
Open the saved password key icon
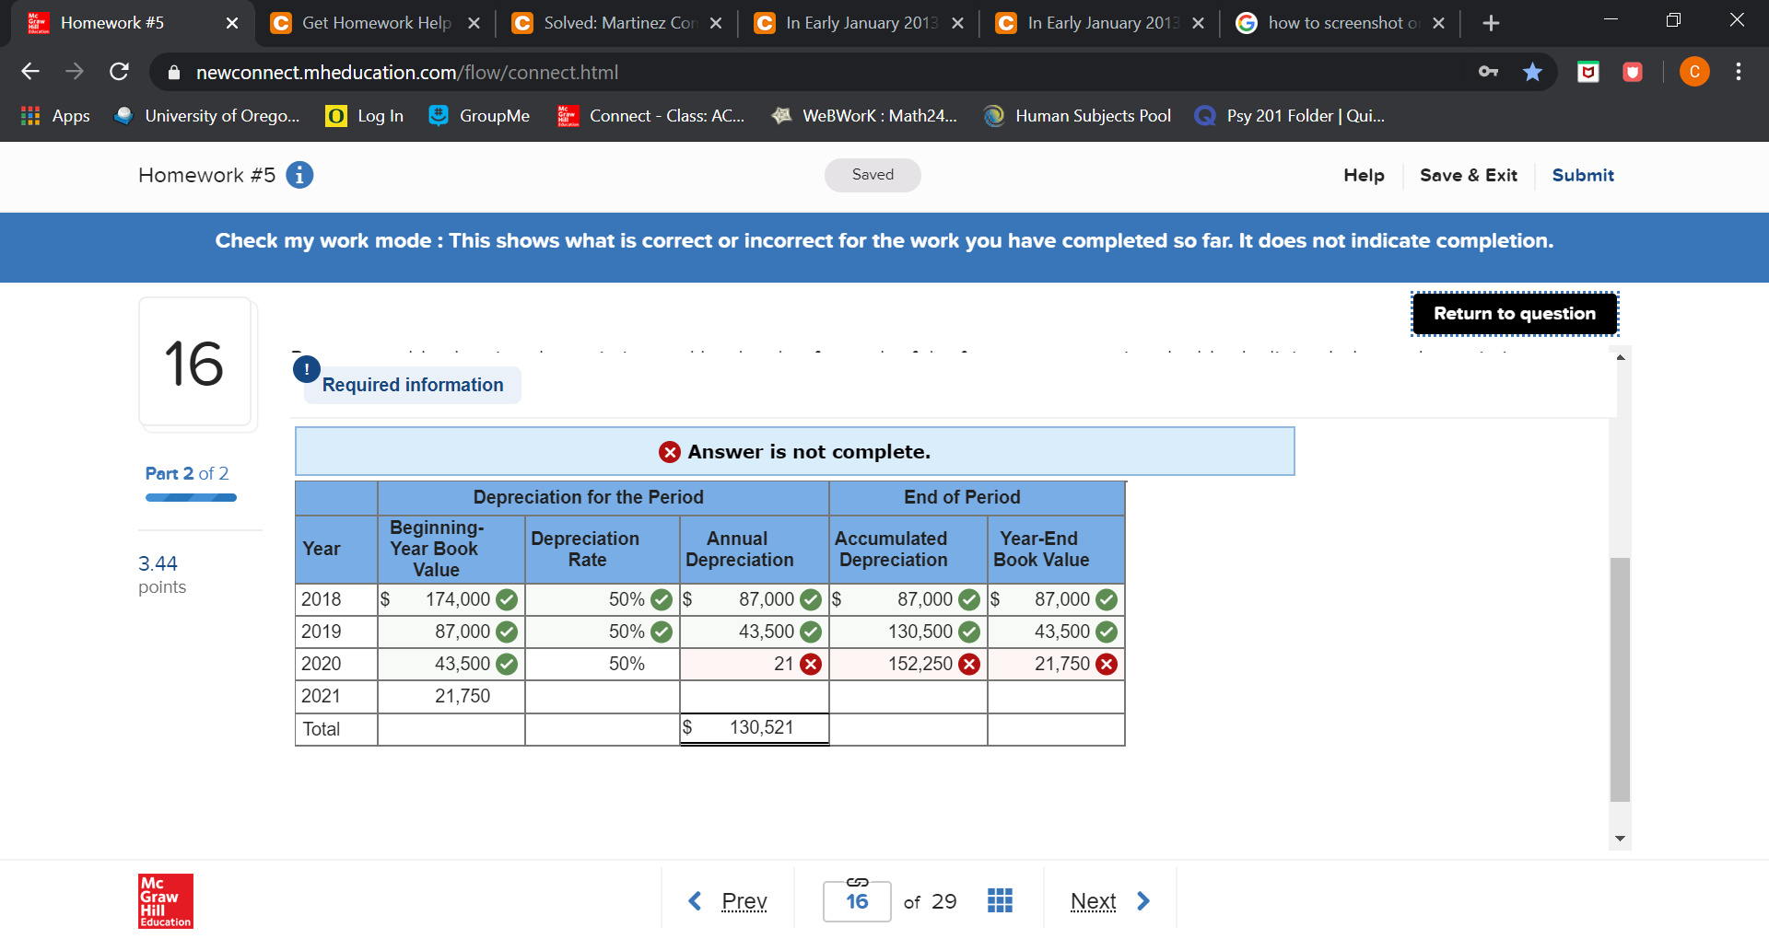(1488, 72)
